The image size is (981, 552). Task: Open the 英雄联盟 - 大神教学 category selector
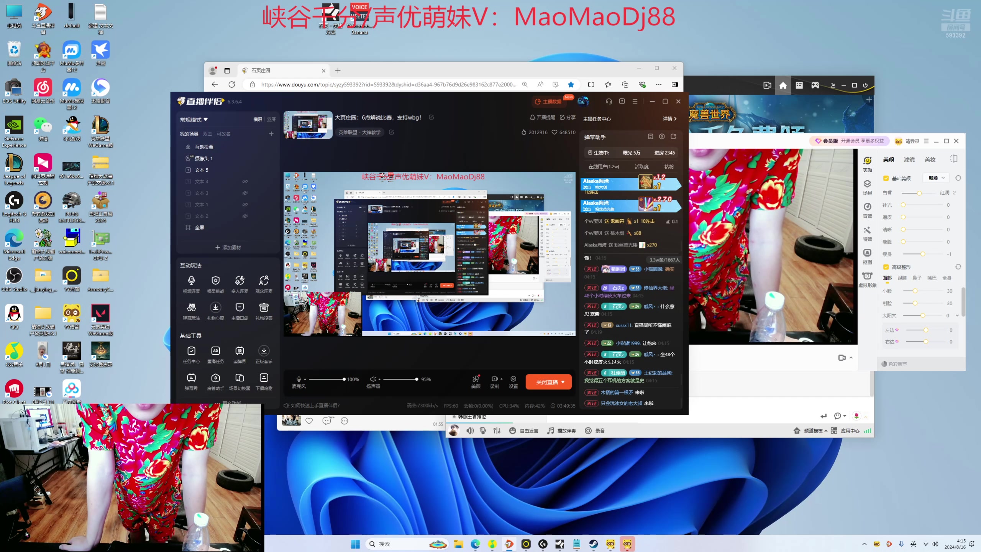coord(359,132)
